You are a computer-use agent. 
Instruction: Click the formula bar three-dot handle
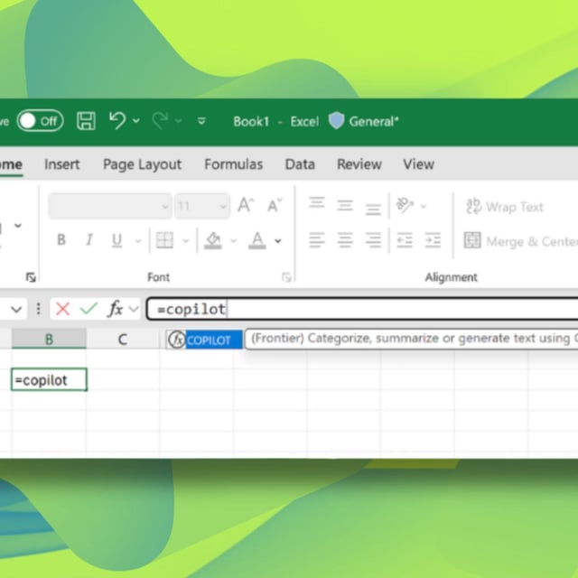(x=38, y=309)
